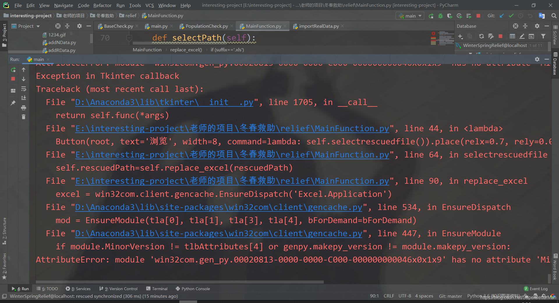Switch to the importRealData.py tab
Viewport: 559px width, 303px height.
click(319, 26)
